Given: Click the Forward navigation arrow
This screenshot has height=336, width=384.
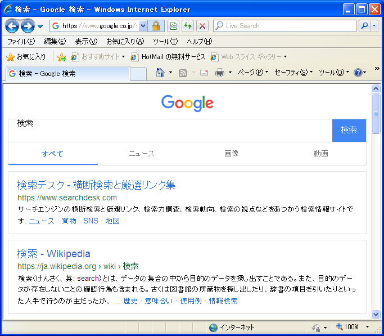Looking at the screenshot, I should [27, 26].
